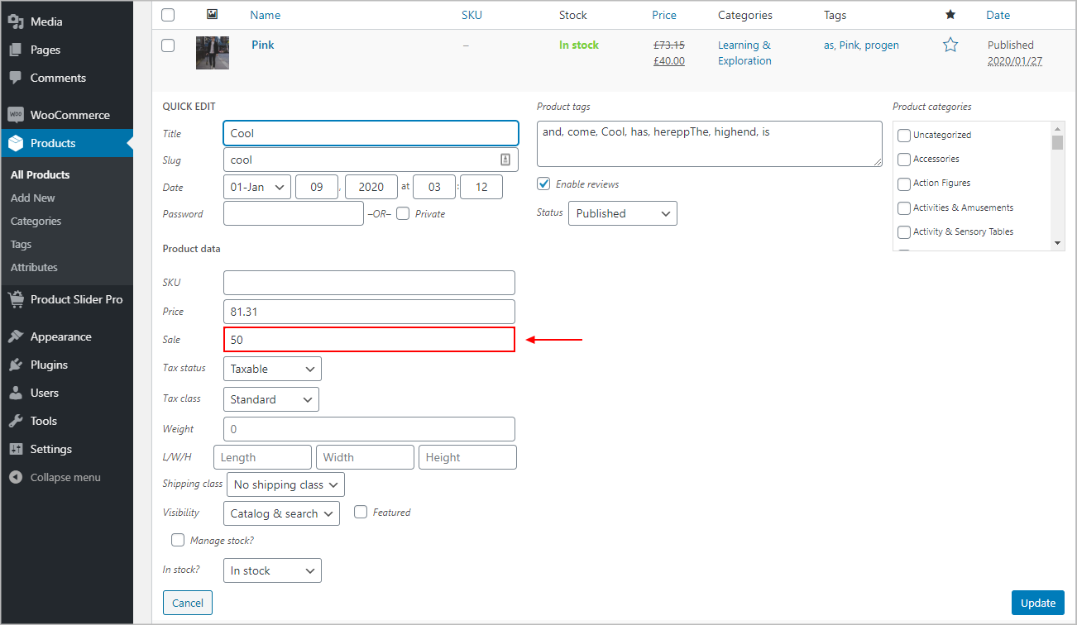The height and width of the screenshot is (625, 1077).
Task: Open the Status dropdown showing Published
Action: (x=622, y=213)
